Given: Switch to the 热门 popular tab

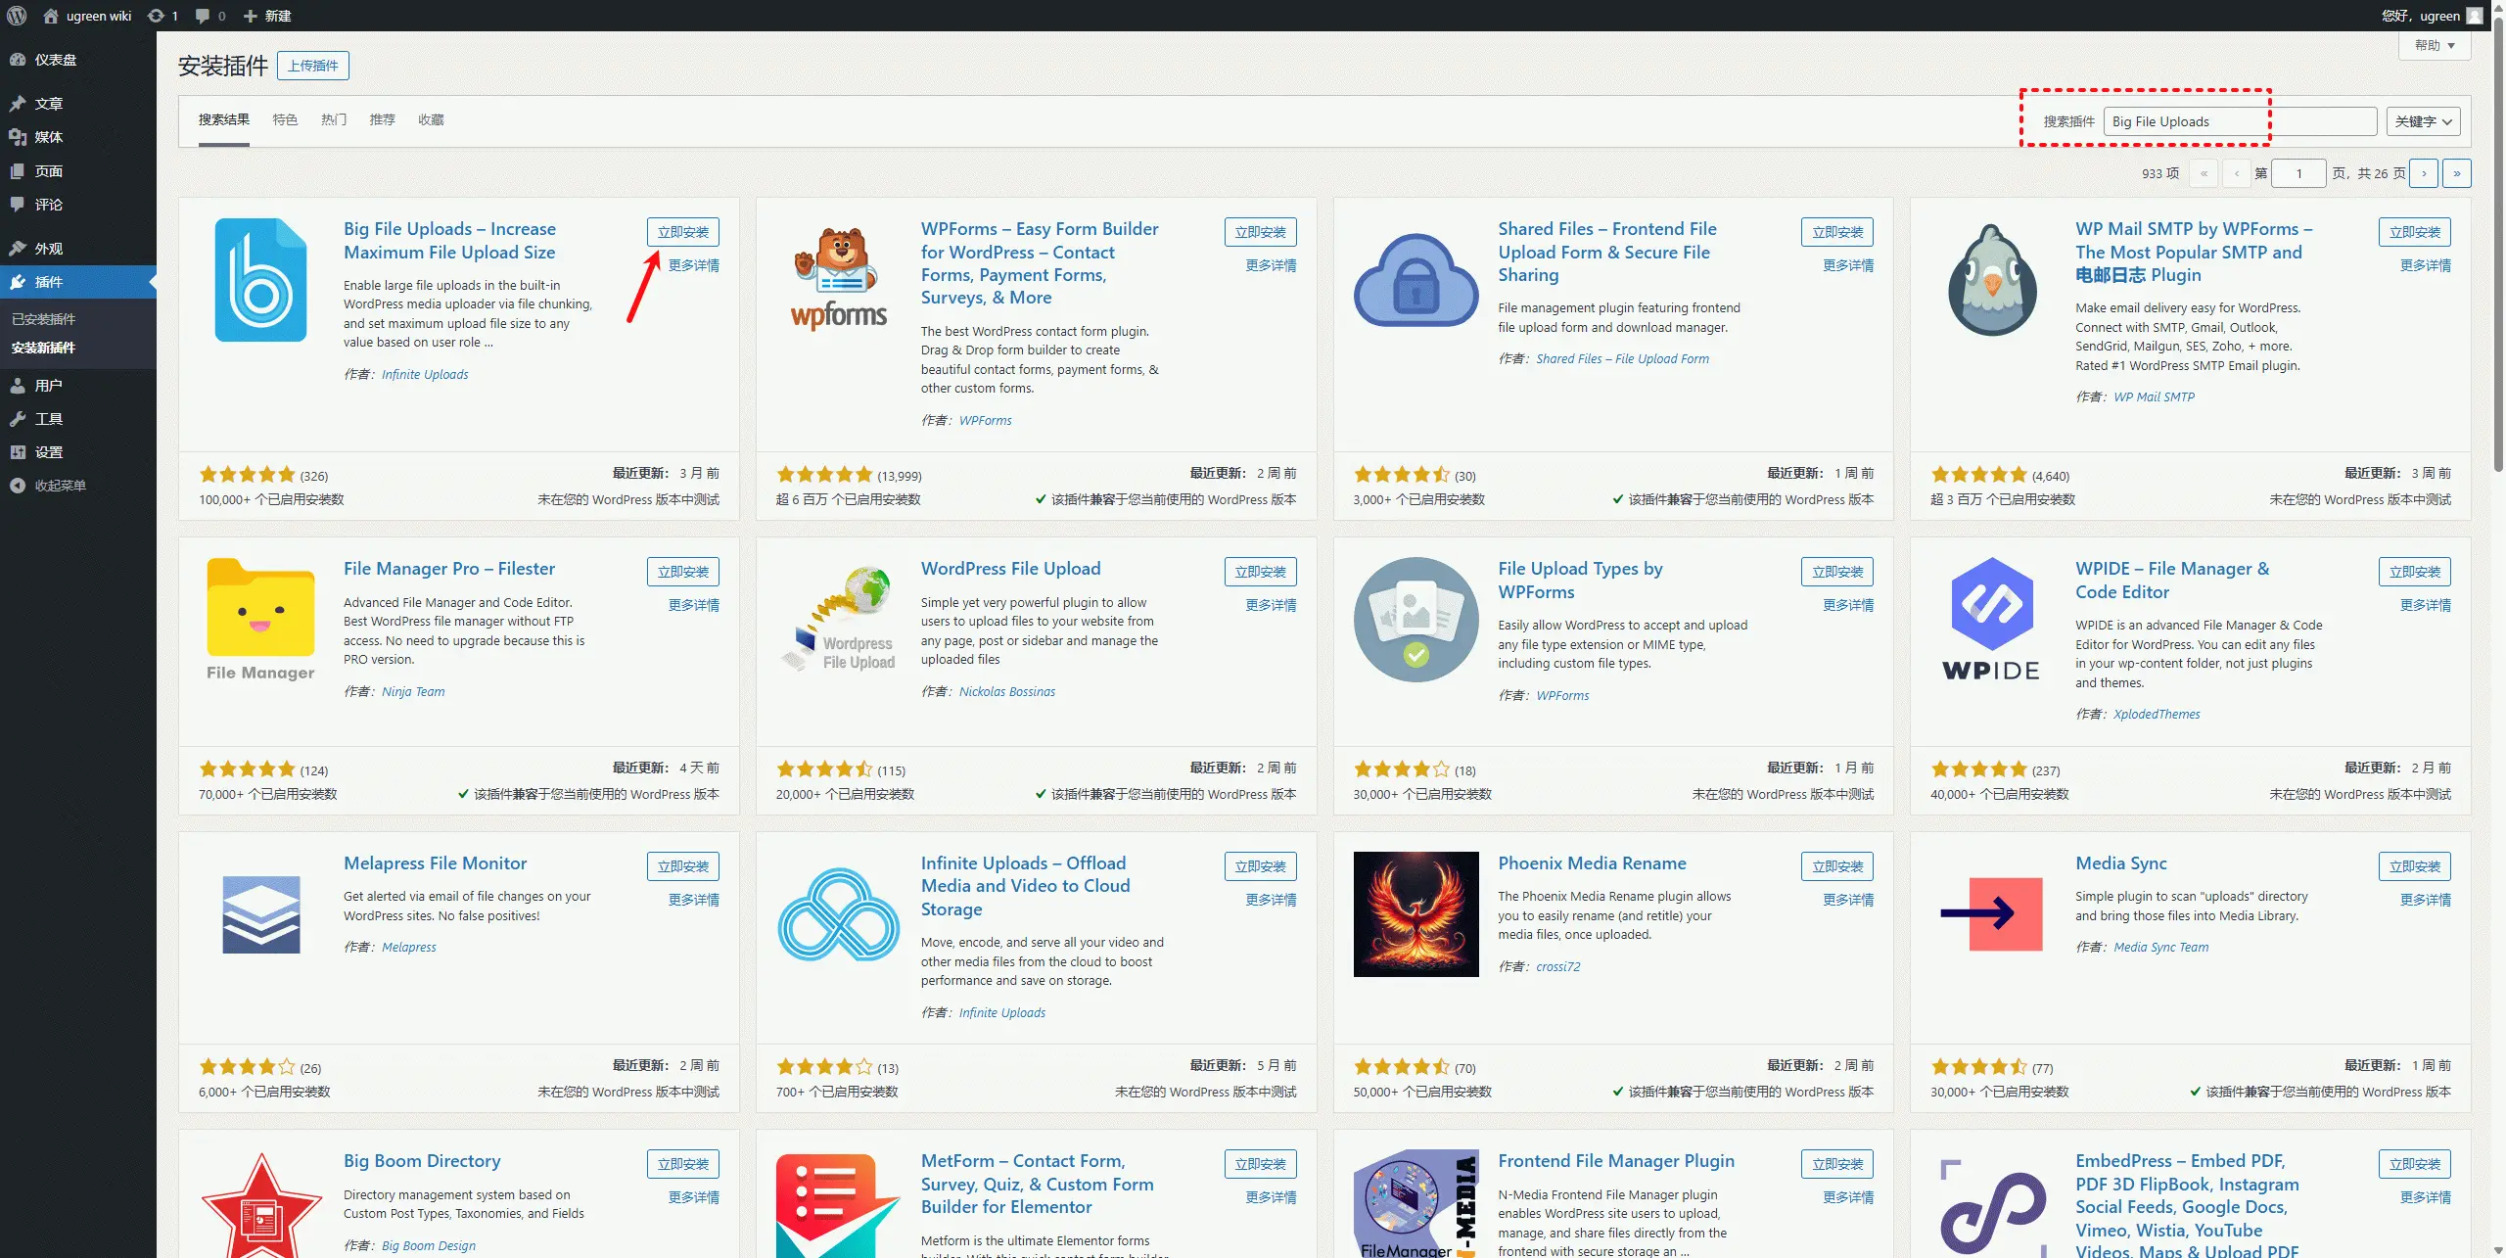Looking at the screenshot, I should click(333, 119).
